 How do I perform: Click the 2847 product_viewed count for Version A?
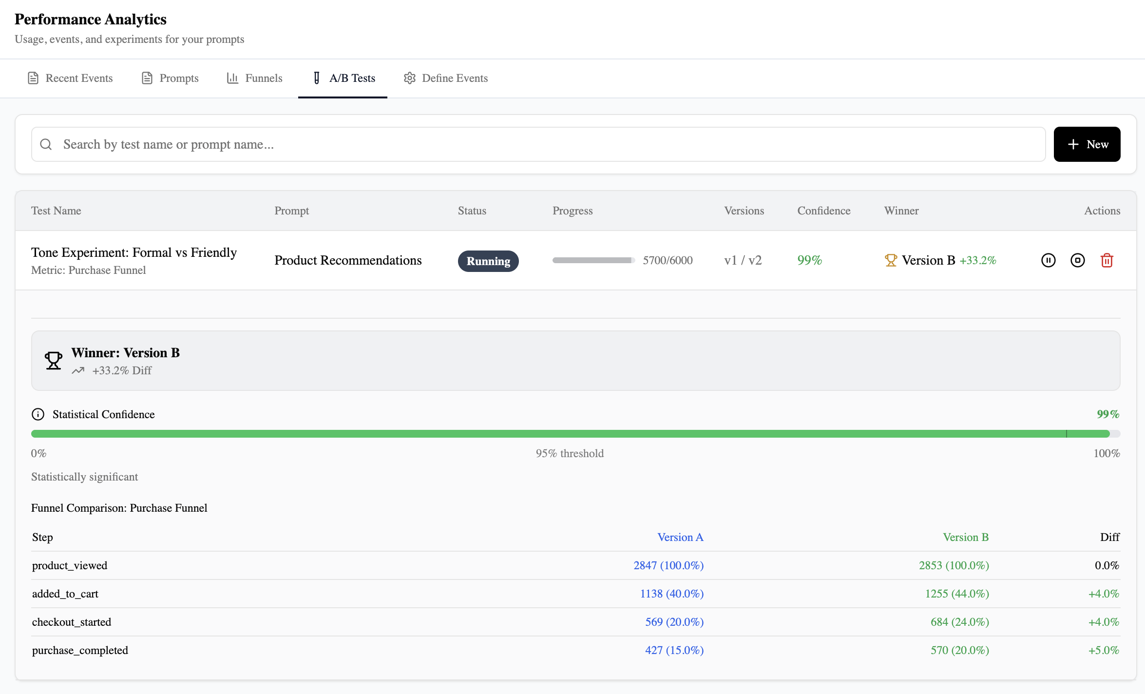coord(668,565)
